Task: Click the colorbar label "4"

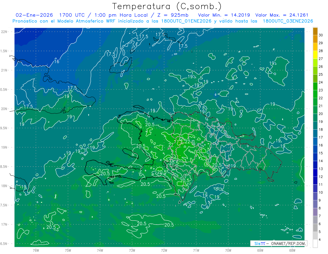Action: click(320, 240)
